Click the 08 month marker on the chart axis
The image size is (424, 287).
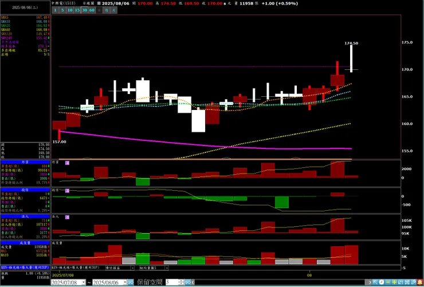309,275
